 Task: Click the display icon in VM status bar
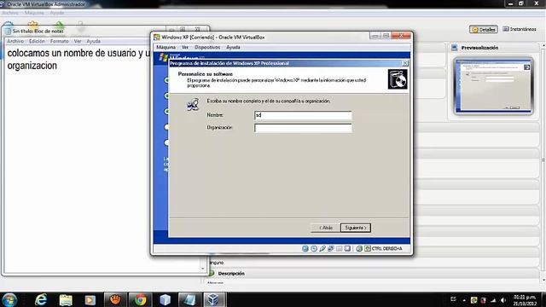347,248
